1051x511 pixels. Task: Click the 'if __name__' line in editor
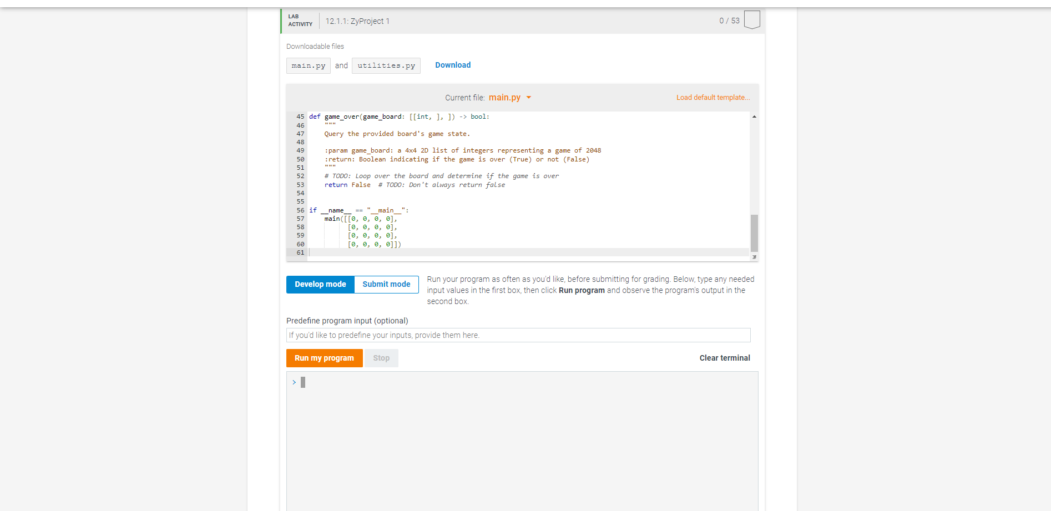(x=358, y=210)
